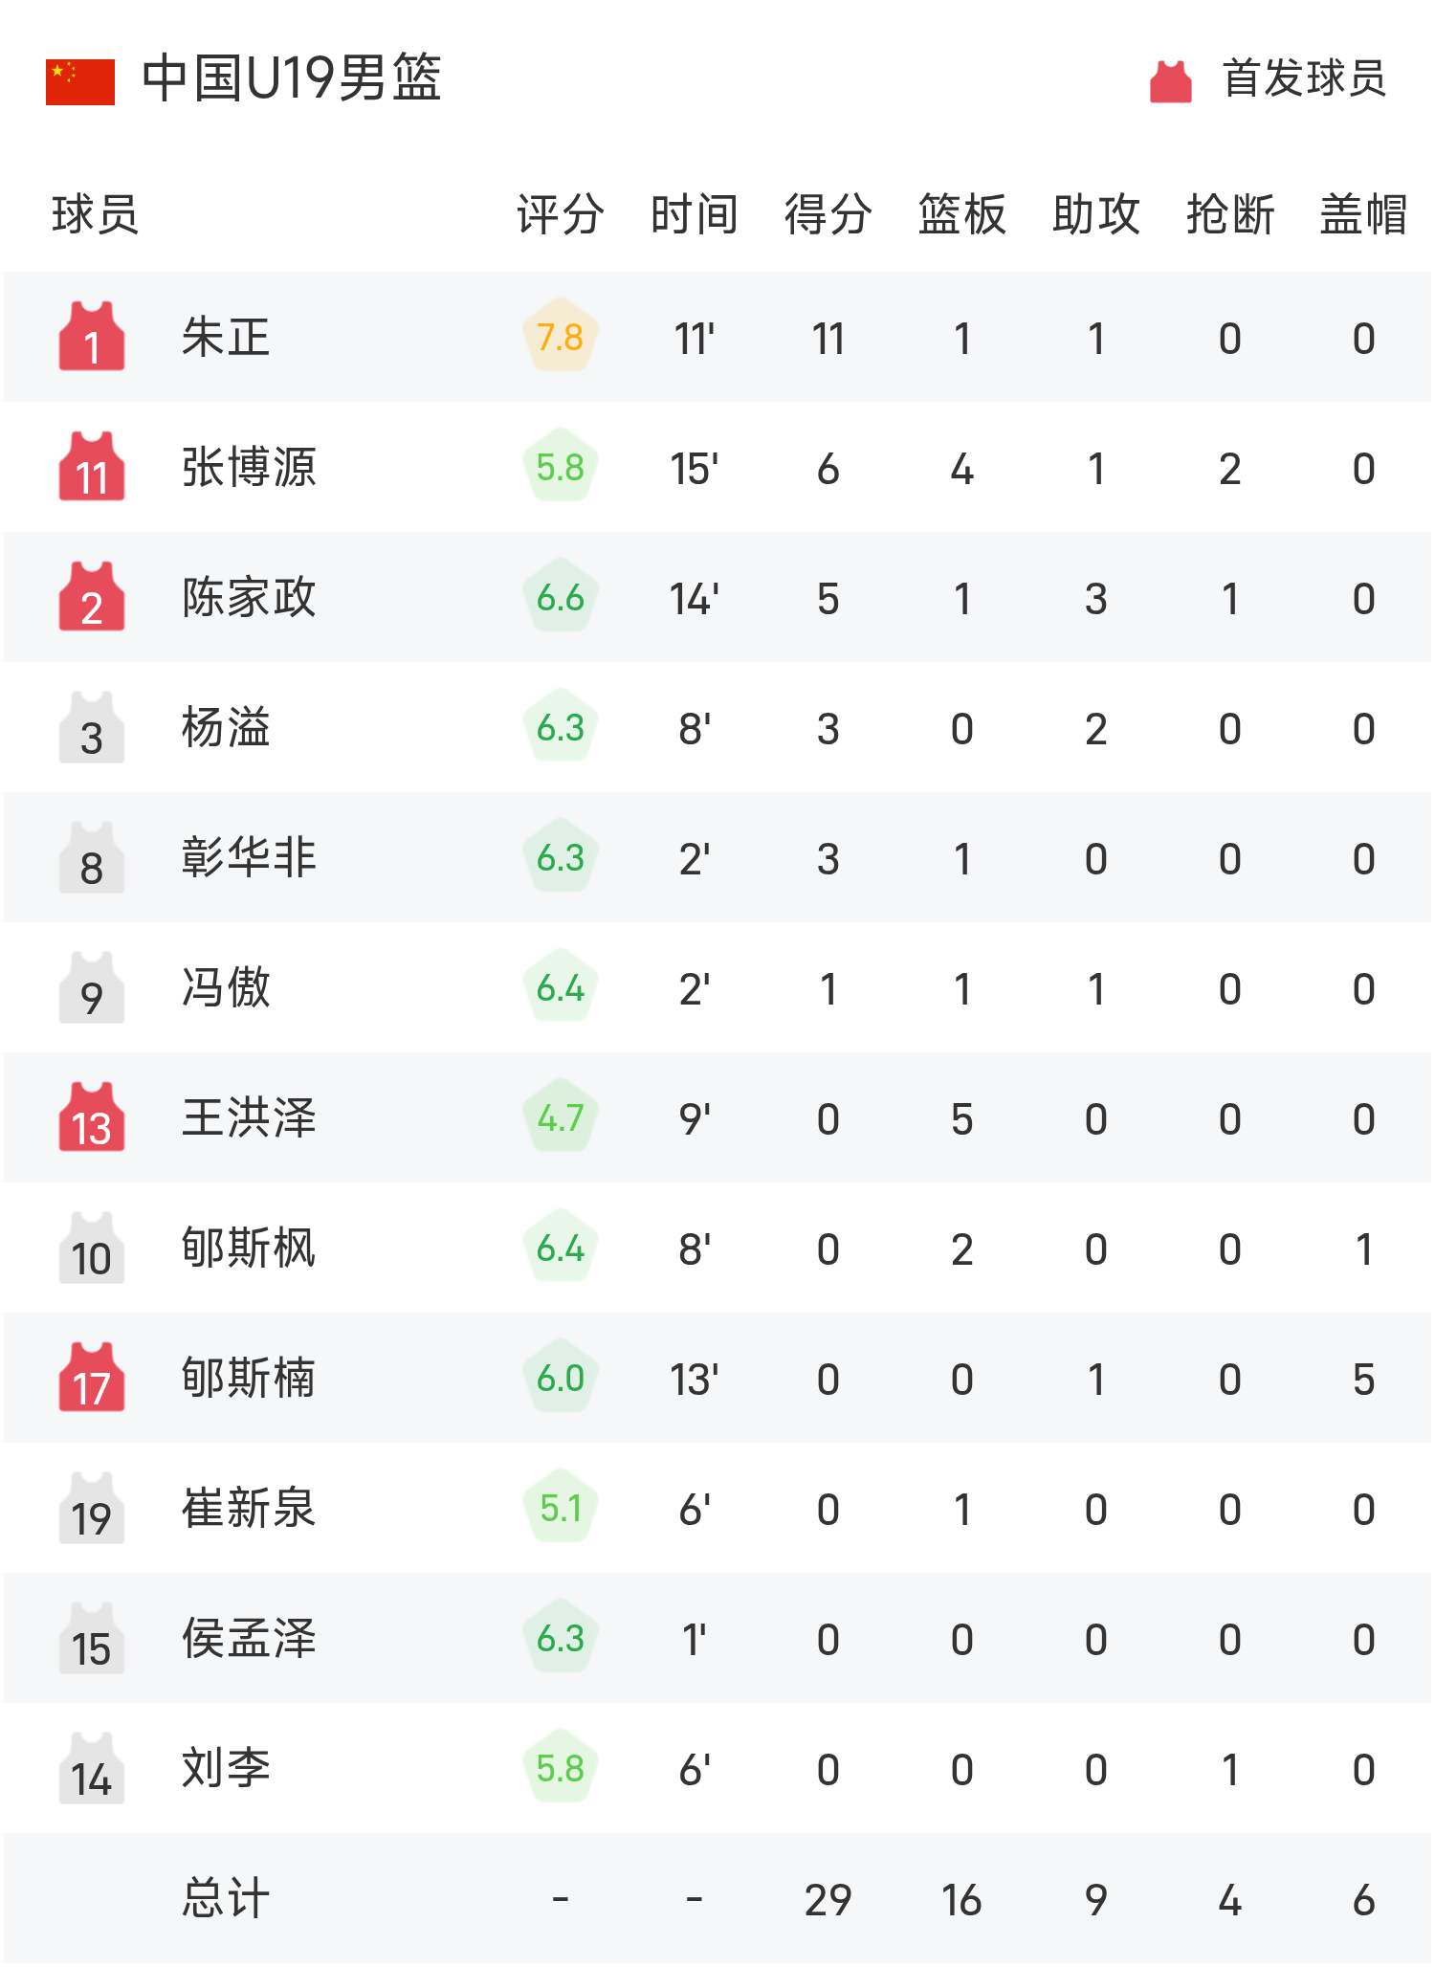This screenshot has width=1435, height=1967.
Task: Click the red starter jersey legend icon
Action: pyautogui.click(x=1170, y=81)
